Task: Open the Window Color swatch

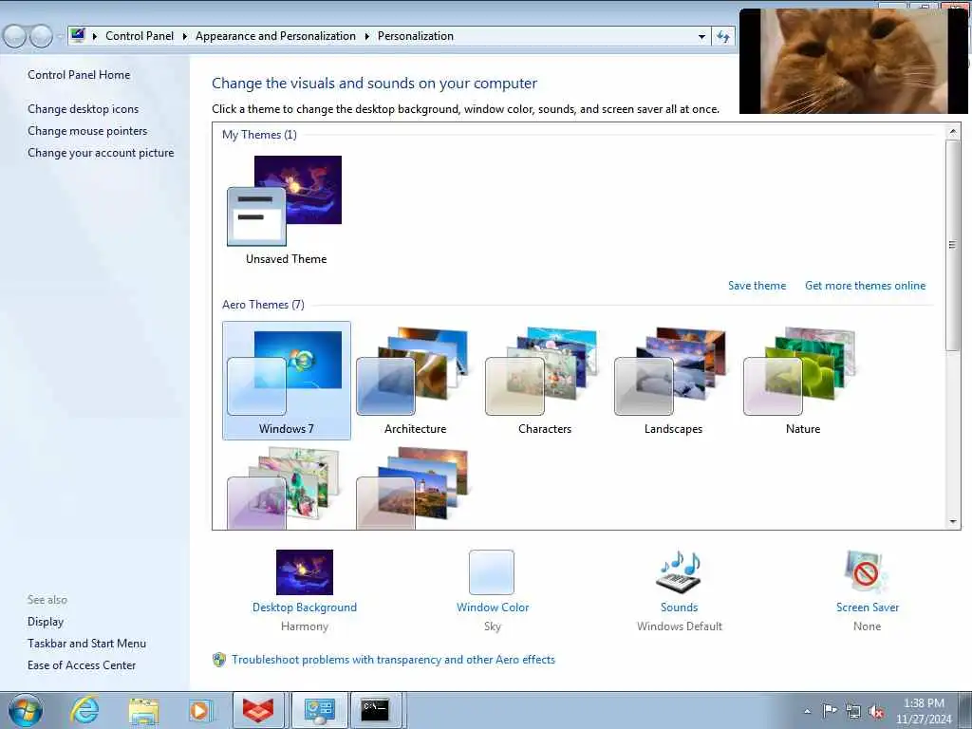Action: pos(492,572)
